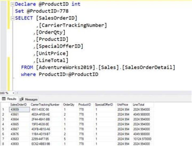This screenshot has width=192, height=146.
Task: Select row header number 1
Action: tap(3, 109)
